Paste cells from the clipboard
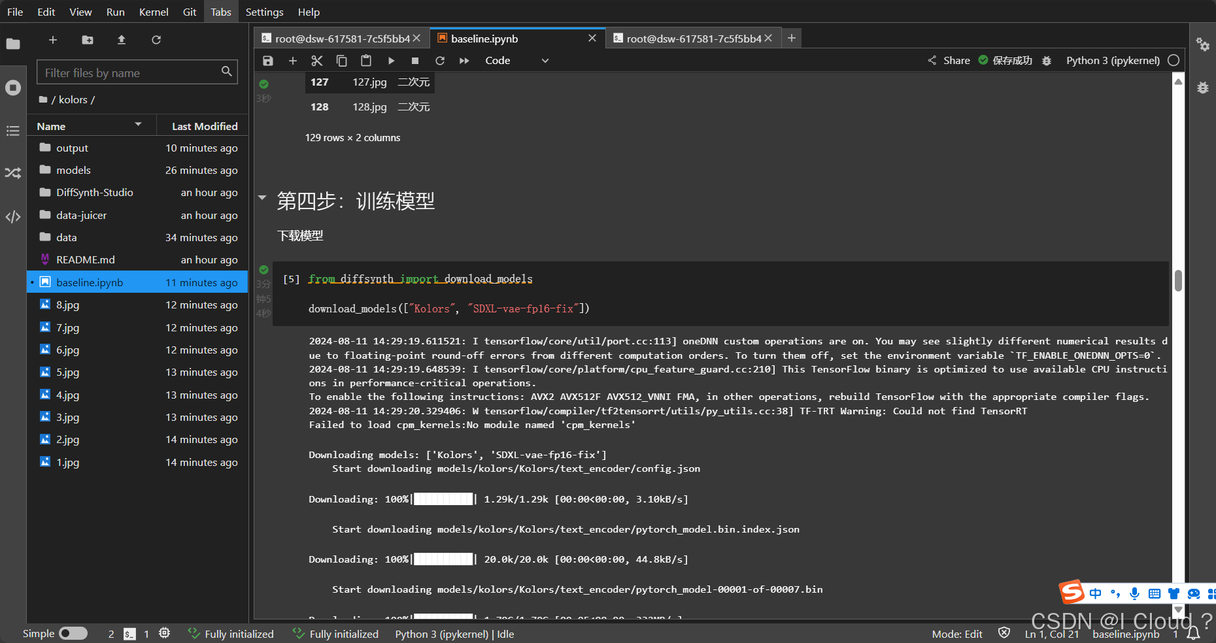This screenshot has height=643, width=1216. 366,60
